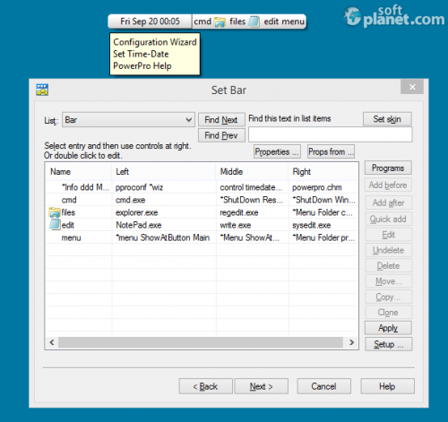The image size is (448, 422).
Task: Click the Middle column header
Action: [x=252, y=171]
